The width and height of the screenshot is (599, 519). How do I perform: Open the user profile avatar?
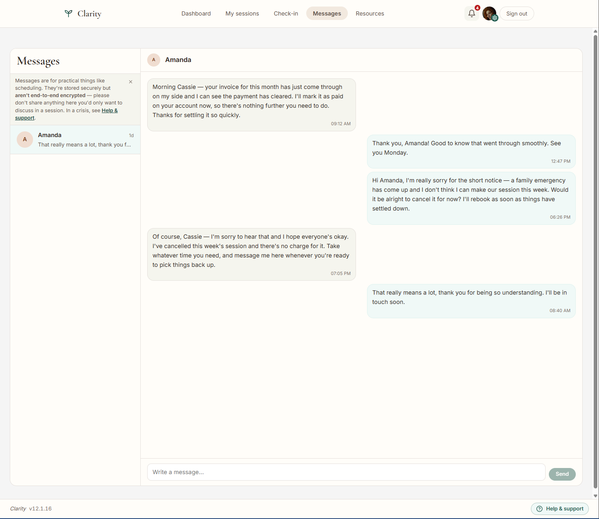(489, 13)
